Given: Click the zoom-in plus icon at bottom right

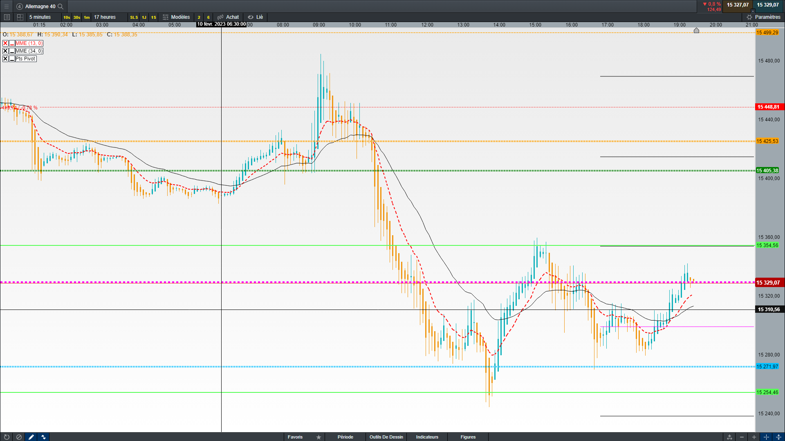Looking at the screenshot, I should [754, 437].
